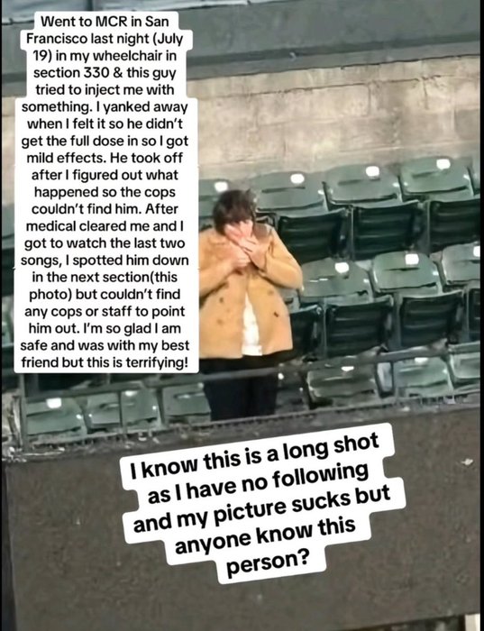484x631 pixels.
Task: Tap the caption line 'Went to MCR in San'
Action: click(104, 22)
